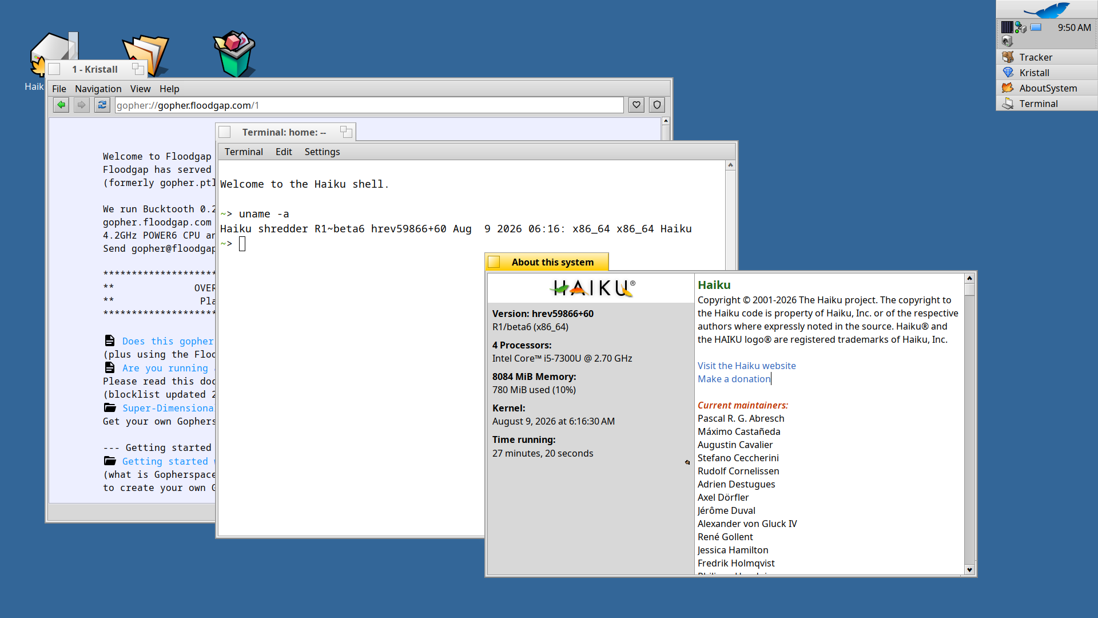This screenshot has height=618, width=1098.
Task: Open the Terminal menu in Terminal window
Action: [244, 152]
